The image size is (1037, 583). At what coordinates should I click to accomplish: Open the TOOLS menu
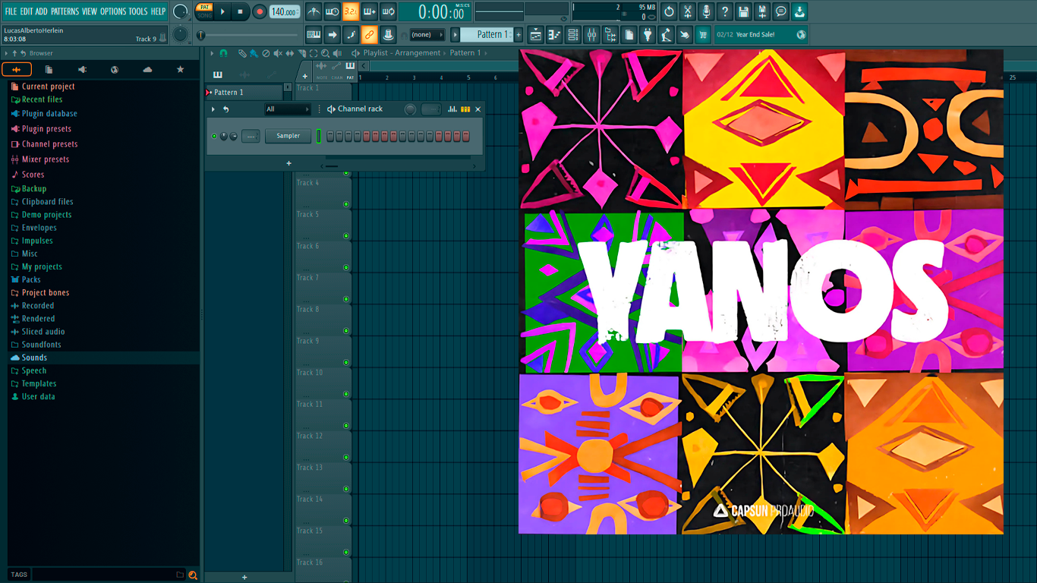click(138, 11)
